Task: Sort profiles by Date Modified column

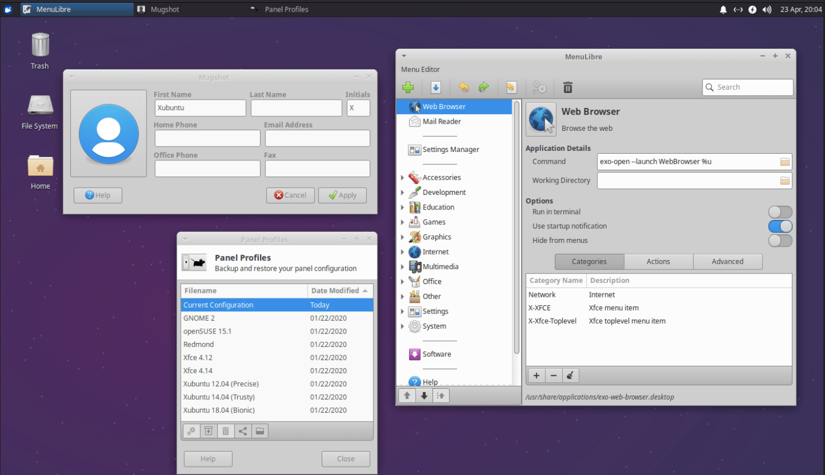Action: click(x=340, y=291)
